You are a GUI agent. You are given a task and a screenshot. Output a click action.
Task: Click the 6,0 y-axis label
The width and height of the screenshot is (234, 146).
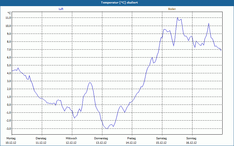(x=9, y=57)
